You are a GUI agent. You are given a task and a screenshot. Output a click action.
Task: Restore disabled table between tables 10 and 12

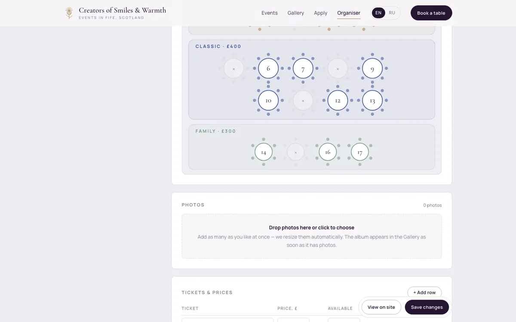[303, 100]
